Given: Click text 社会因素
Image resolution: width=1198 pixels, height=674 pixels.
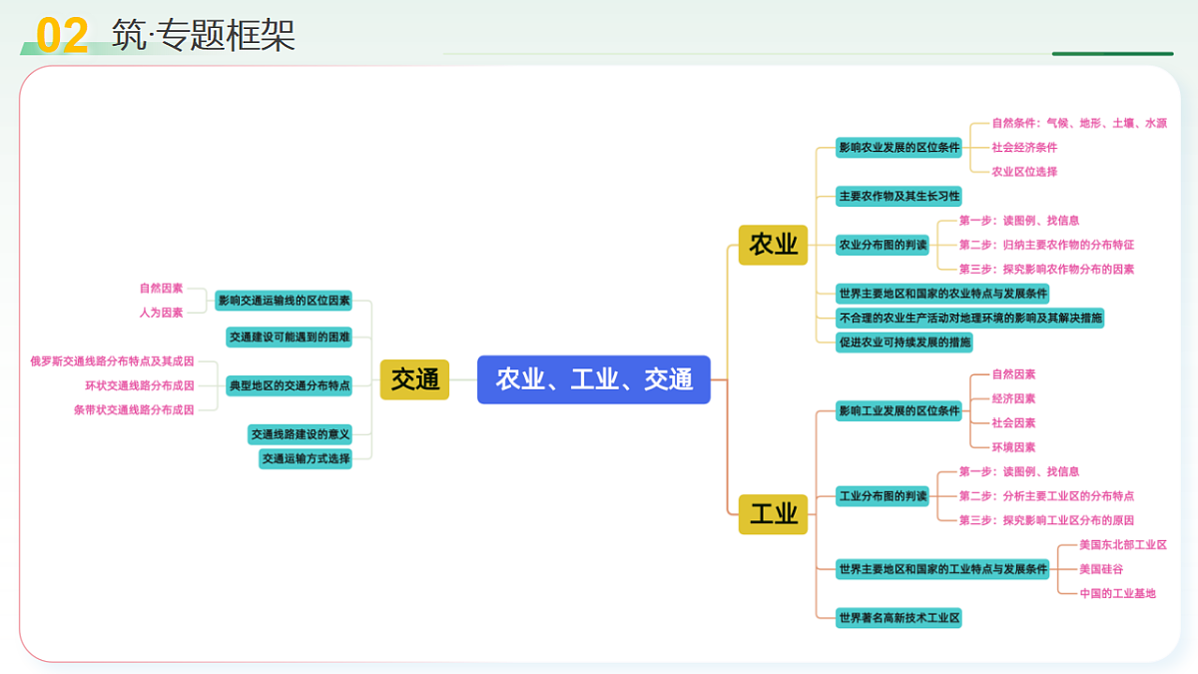Looking at the screenshot, I should 1013,423.
